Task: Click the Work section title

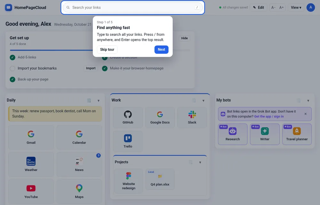Action: pyautogui.click(x=116, y=100)
